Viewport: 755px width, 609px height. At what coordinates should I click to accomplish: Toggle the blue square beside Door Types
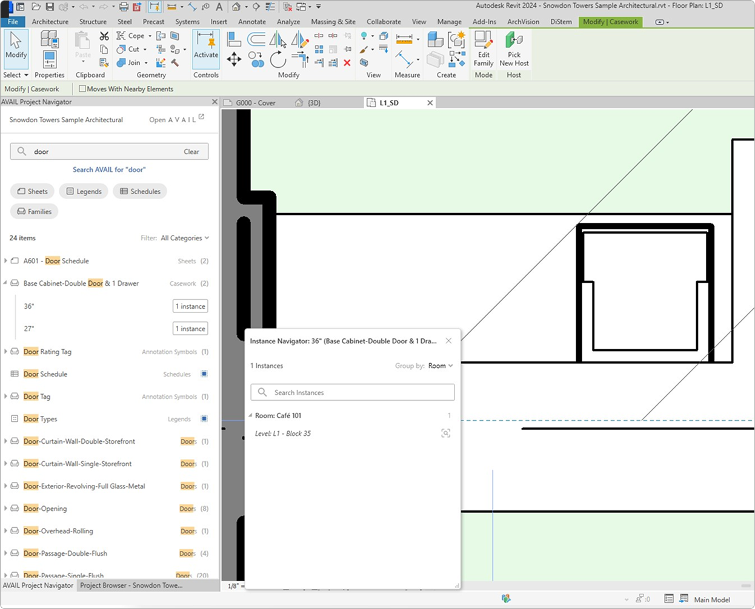(x=204, y=419)
